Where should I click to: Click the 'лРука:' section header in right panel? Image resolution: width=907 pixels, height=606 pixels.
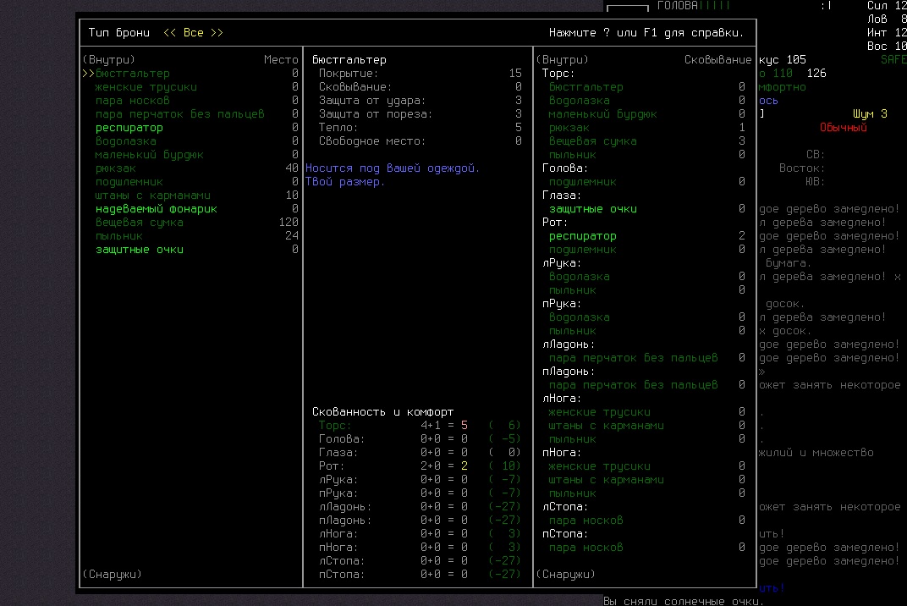562,262
